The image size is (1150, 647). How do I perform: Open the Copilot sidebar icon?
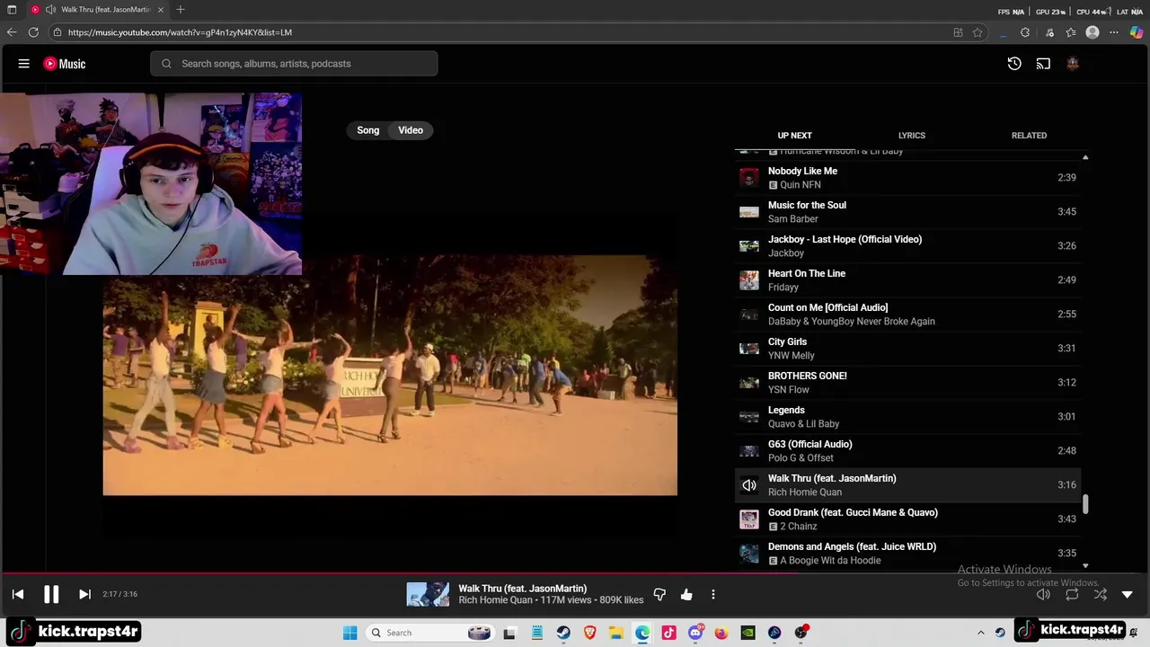1137,32
